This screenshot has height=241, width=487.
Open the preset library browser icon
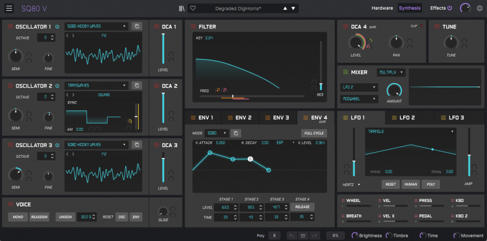pos(182,8)
